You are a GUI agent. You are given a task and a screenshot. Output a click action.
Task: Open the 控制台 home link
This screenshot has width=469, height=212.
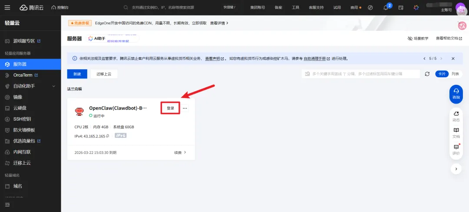[60, 7]
